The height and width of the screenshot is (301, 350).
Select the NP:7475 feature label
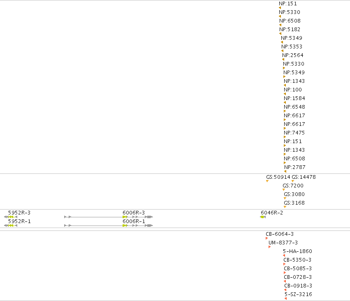click(x=294, y=133)
